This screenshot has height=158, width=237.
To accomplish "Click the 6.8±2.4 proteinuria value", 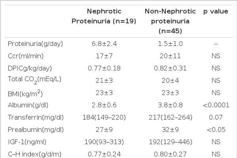I will pos(104,44).
